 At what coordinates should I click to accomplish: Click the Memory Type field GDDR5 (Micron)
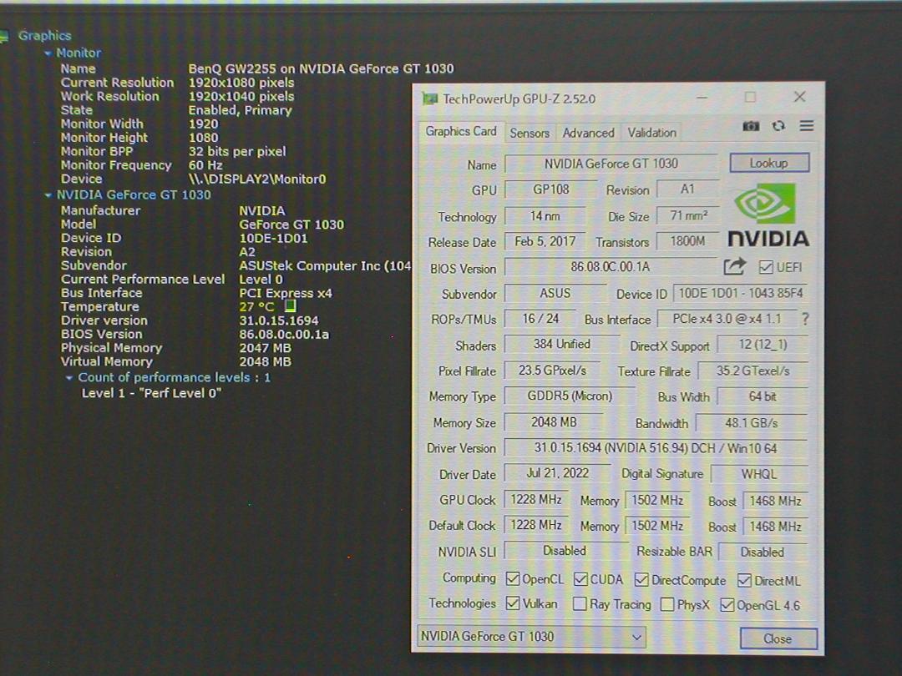[570, 396]
